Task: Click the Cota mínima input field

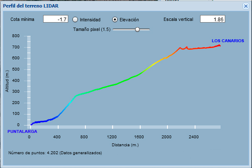Action: pyautogui.click(x=56, y=19)
